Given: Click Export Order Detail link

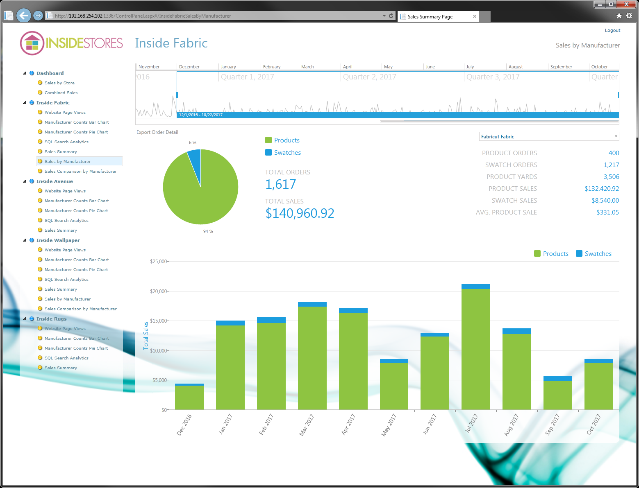Looking at the screenshot, I should 157,132.
